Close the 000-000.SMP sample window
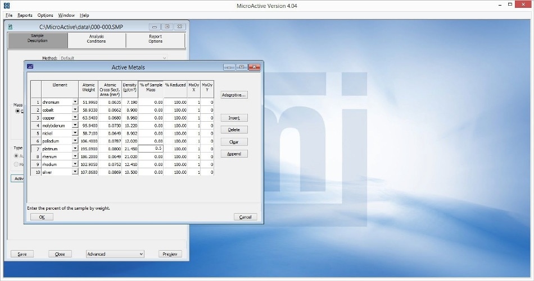 coord(180,26)
